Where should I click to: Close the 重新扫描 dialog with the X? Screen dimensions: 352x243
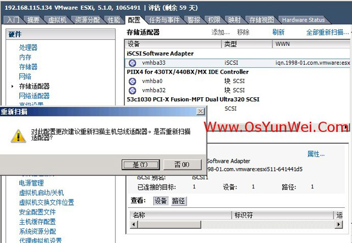tap(200, 111)
